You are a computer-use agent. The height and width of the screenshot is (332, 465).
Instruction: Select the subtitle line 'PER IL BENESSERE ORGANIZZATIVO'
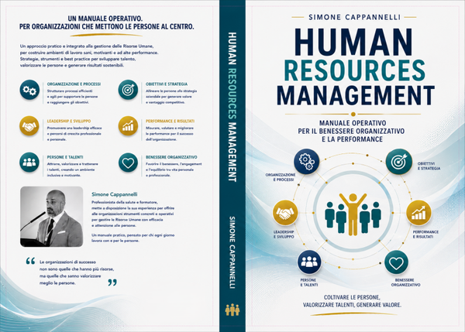point(351,131)
